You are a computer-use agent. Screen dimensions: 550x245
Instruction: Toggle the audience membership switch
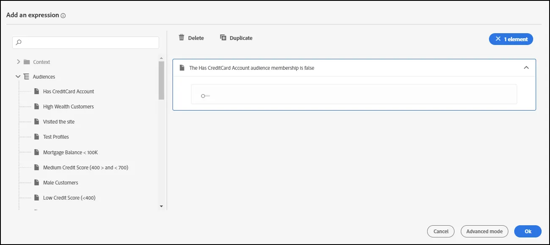[x=205, y=96]
